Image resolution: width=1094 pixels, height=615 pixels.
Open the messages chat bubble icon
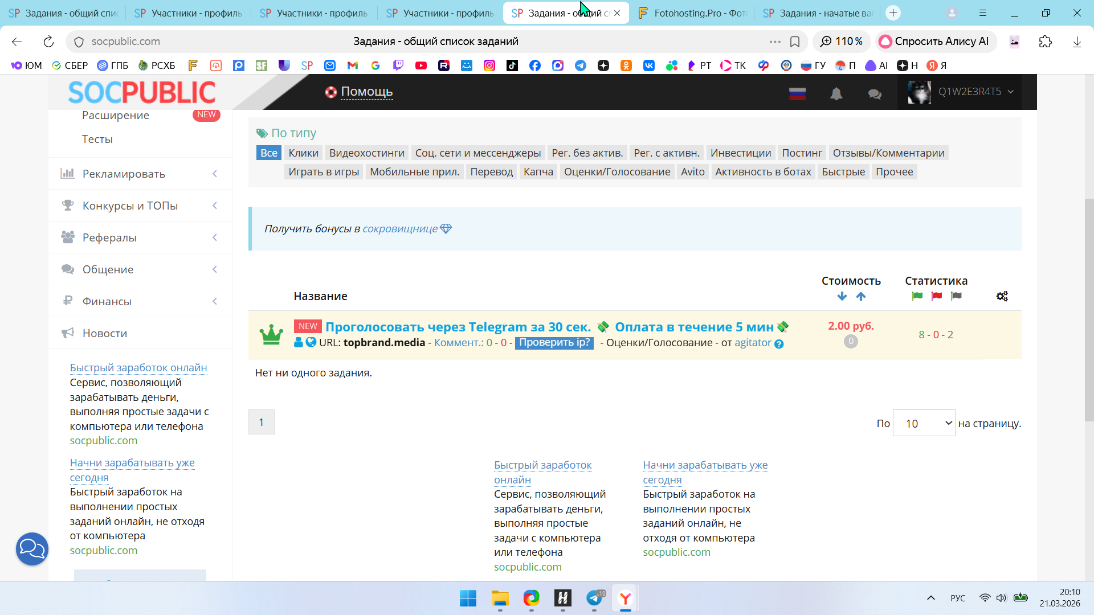[875, 94]
